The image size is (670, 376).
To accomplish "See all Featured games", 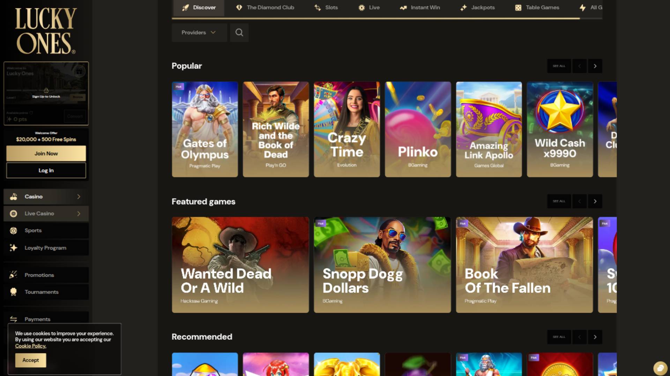I will coord(559,201).
